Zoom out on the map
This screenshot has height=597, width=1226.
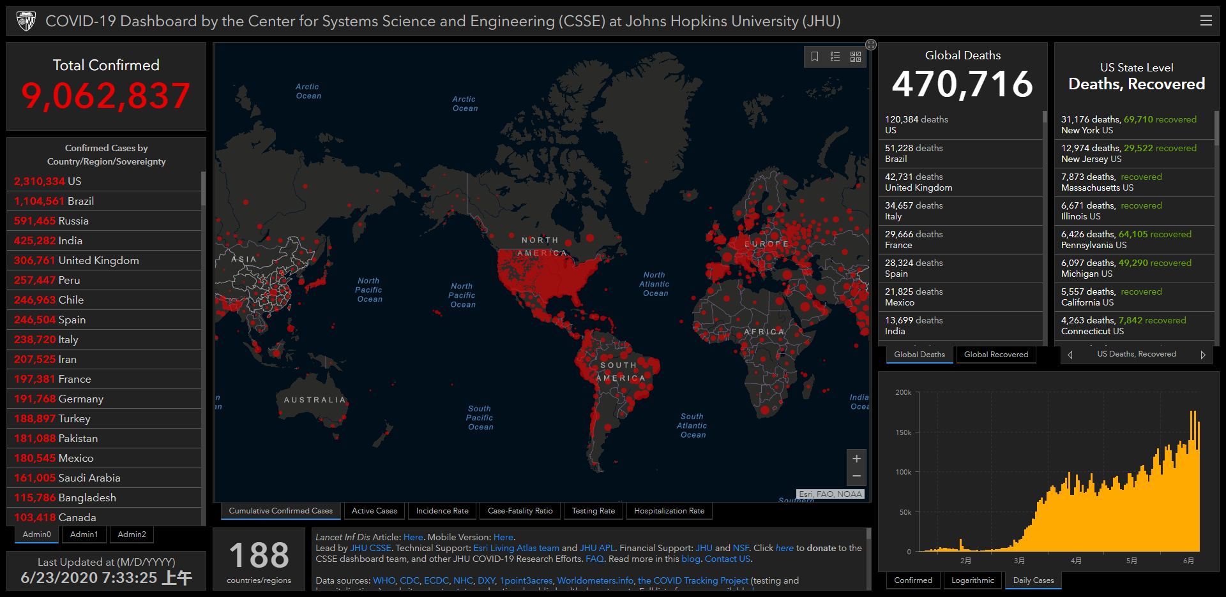coord(856,476)
